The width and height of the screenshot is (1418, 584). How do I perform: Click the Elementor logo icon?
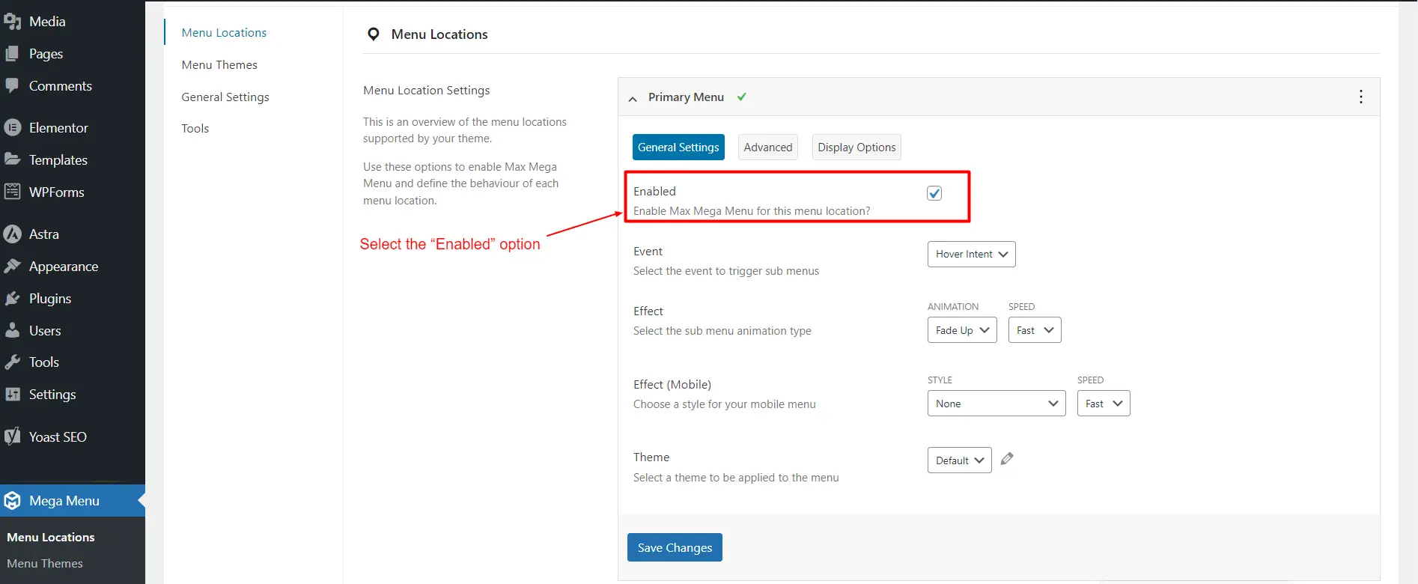click(12, 128)
